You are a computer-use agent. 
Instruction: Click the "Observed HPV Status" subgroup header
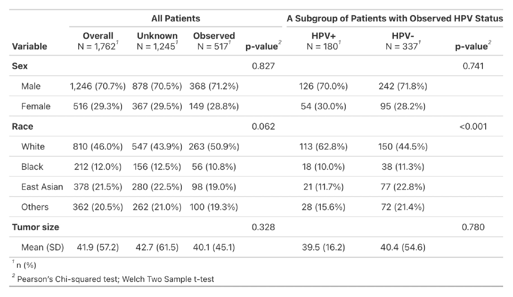click(x=395, y=19)
